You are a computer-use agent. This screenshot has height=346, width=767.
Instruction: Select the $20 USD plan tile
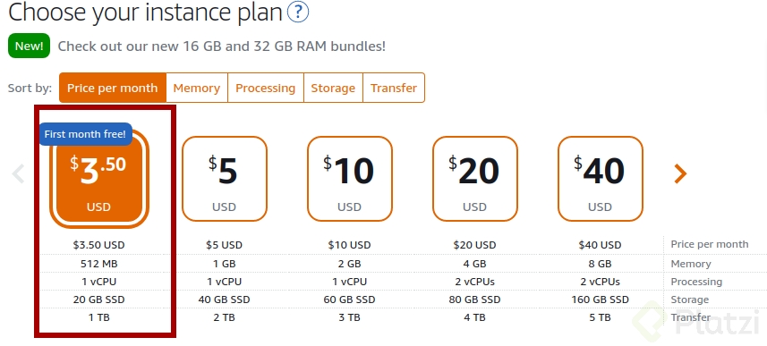[475, 179]
